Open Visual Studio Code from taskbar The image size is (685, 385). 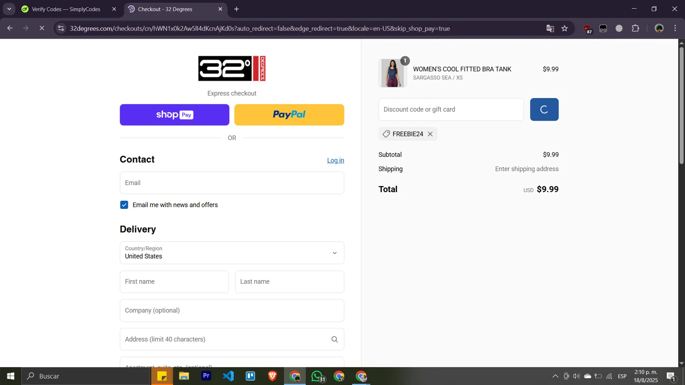[x=228, y=376]
